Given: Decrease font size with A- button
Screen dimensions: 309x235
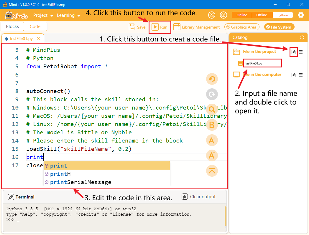Looking at the screenshot, I should [x=212, y=155].
